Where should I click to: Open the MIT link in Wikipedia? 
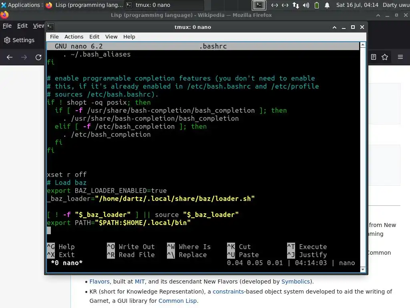(140, 282)
